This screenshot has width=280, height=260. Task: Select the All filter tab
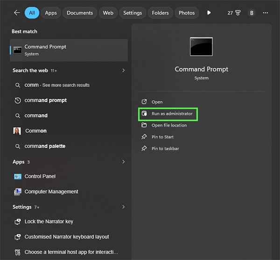[32, 13]
